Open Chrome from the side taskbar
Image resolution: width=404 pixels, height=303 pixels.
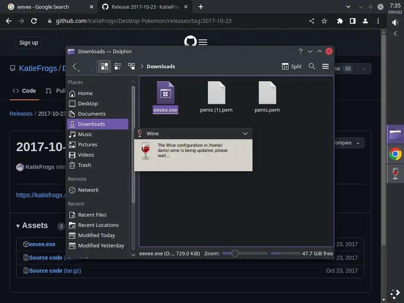(x=395, y=154)
